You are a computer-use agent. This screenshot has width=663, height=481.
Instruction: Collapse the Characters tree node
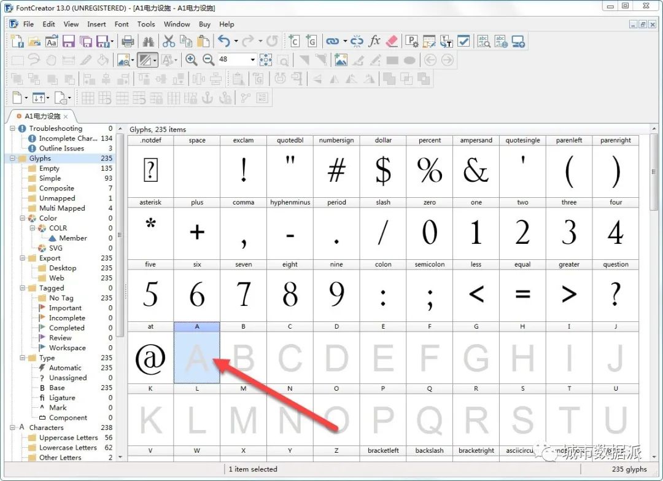tap(12, 428)
